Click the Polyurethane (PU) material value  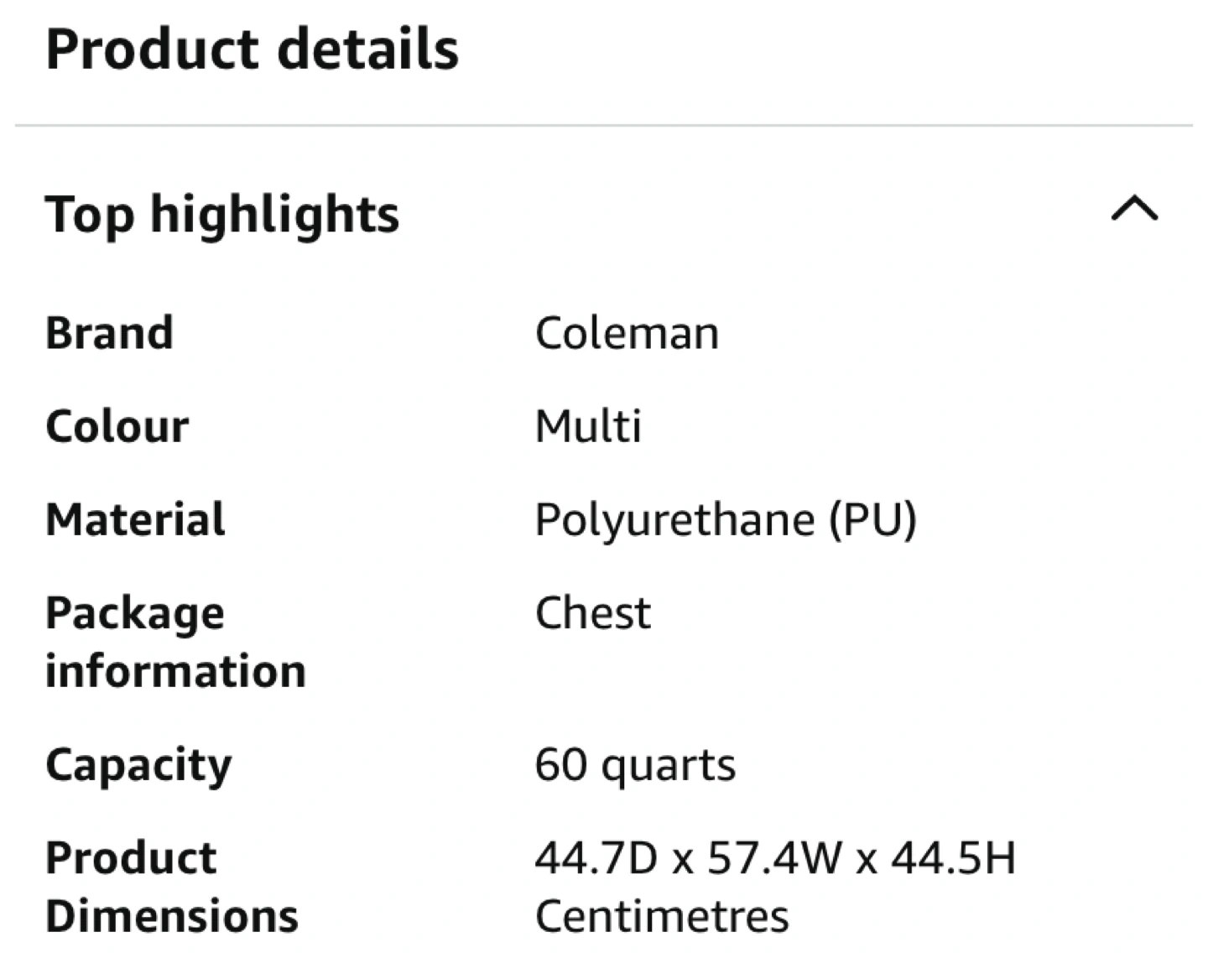tap(726, 519)
